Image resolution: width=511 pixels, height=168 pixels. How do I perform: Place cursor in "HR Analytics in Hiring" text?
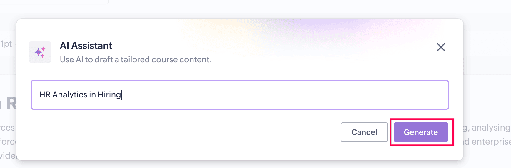(80, 95)
